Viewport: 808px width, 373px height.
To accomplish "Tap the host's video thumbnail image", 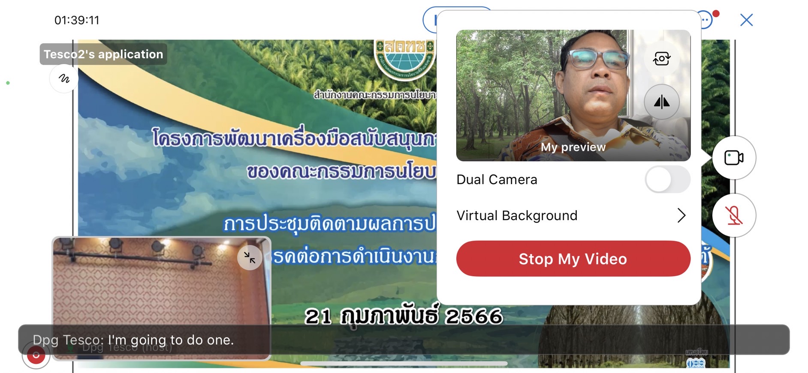I will [x=161, y=298].
